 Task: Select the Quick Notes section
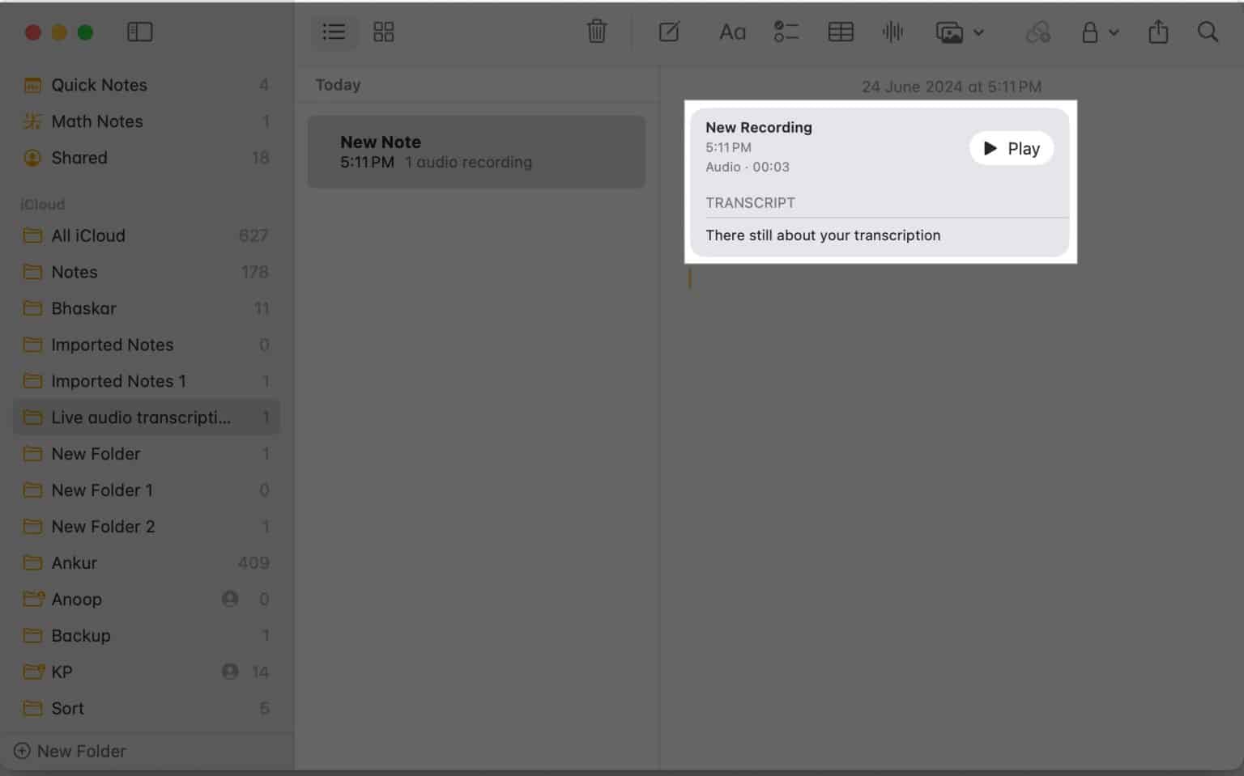(99, 84)
